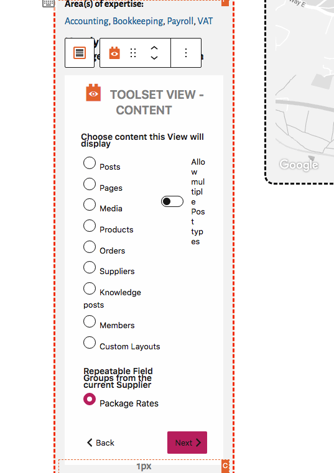Click the orange C handle at the bottom
334x473 pixels.
point(225,466)
